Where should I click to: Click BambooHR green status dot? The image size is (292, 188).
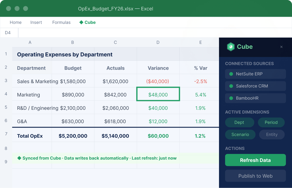click(x=231, y=98)
